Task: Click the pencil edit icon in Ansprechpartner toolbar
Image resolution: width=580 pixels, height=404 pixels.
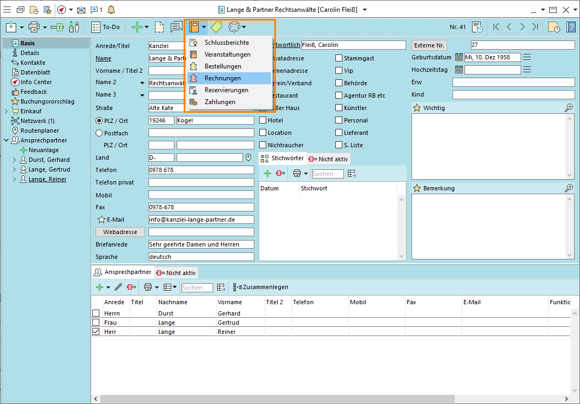Action: click(118, 287)
